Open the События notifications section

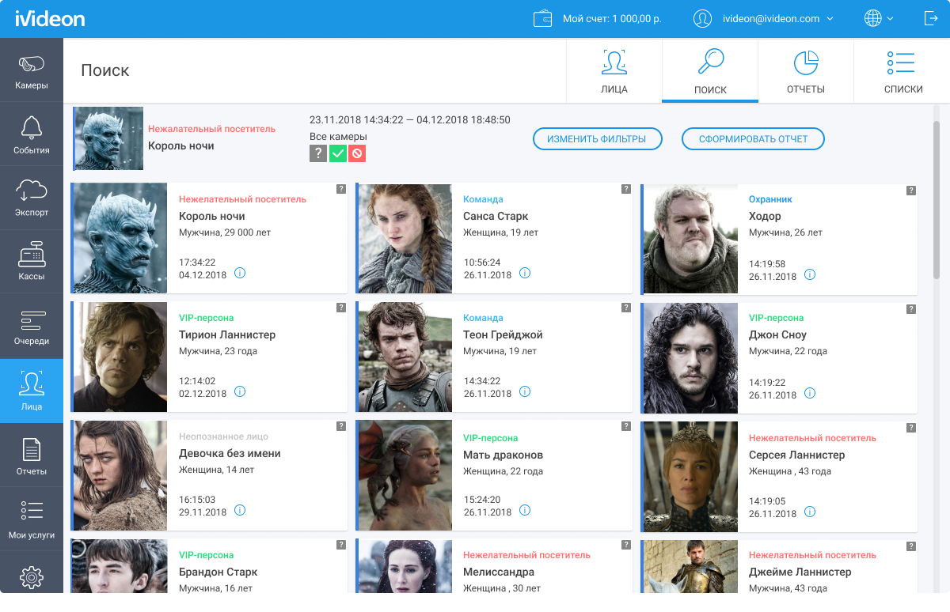pyautogui.click(x=32, y=134)
